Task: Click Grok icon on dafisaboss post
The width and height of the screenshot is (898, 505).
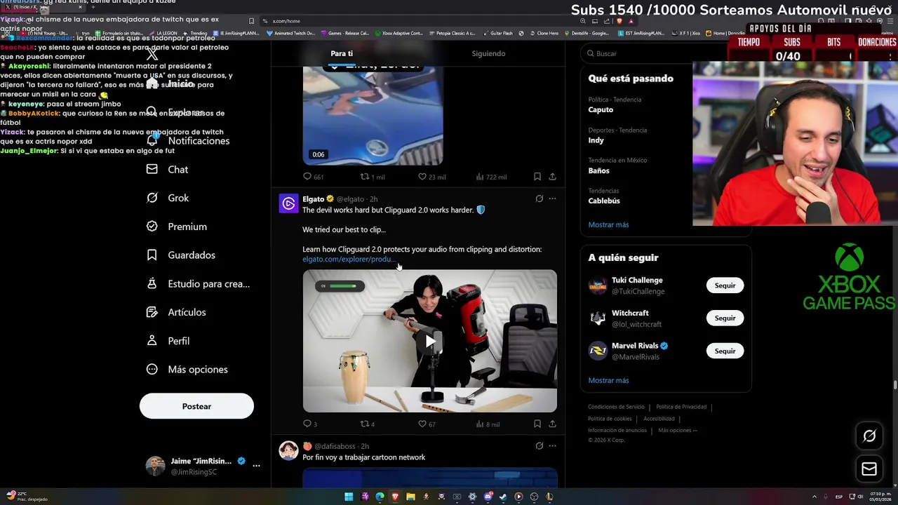Action: (x=539, y=445)
